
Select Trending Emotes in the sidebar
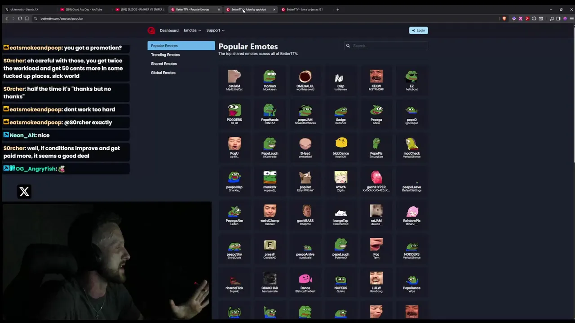(x=181, y=55)
